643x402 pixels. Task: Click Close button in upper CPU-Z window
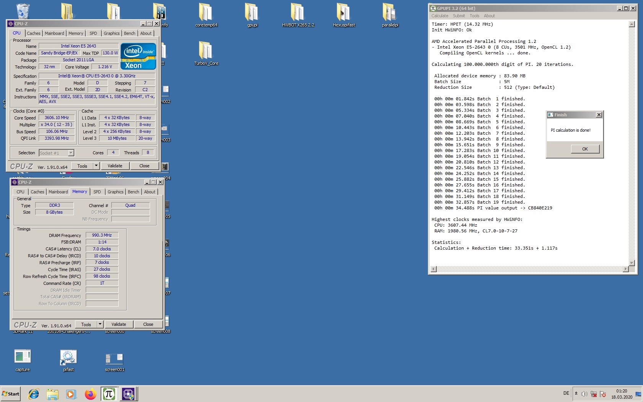tap(144, 166)
